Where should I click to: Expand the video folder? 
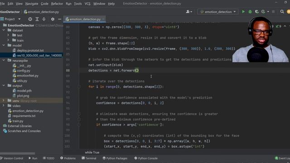(3, 105)
